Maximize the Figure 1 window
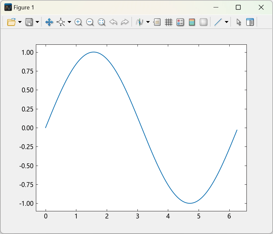The image size is (273, 234). tap(238, 7)
